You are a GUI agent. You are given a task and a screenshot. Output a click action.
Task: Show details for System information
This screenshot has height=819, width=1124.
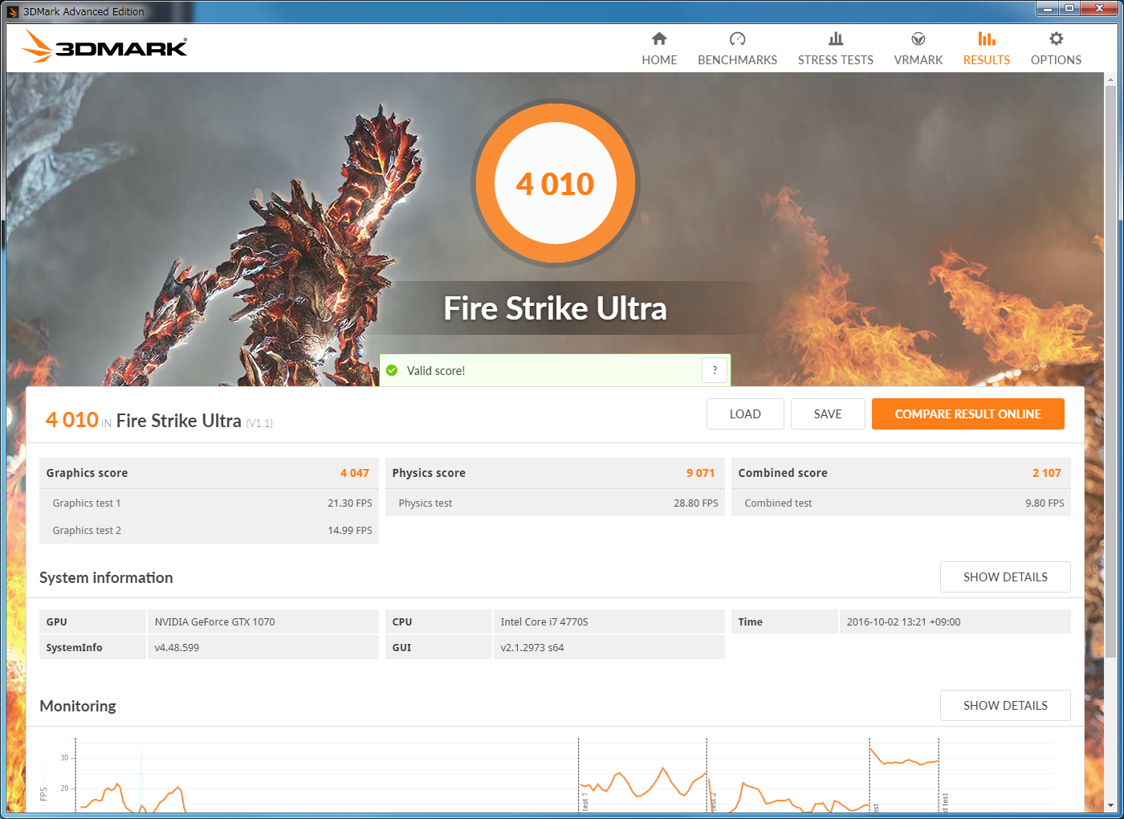[1005, 577]
